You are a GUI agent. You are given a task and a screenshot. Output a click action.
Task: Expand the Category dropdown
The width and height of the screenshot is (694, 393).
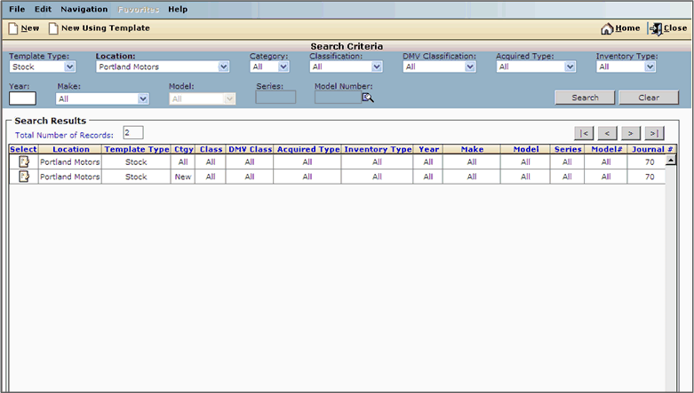pos(269,67)
